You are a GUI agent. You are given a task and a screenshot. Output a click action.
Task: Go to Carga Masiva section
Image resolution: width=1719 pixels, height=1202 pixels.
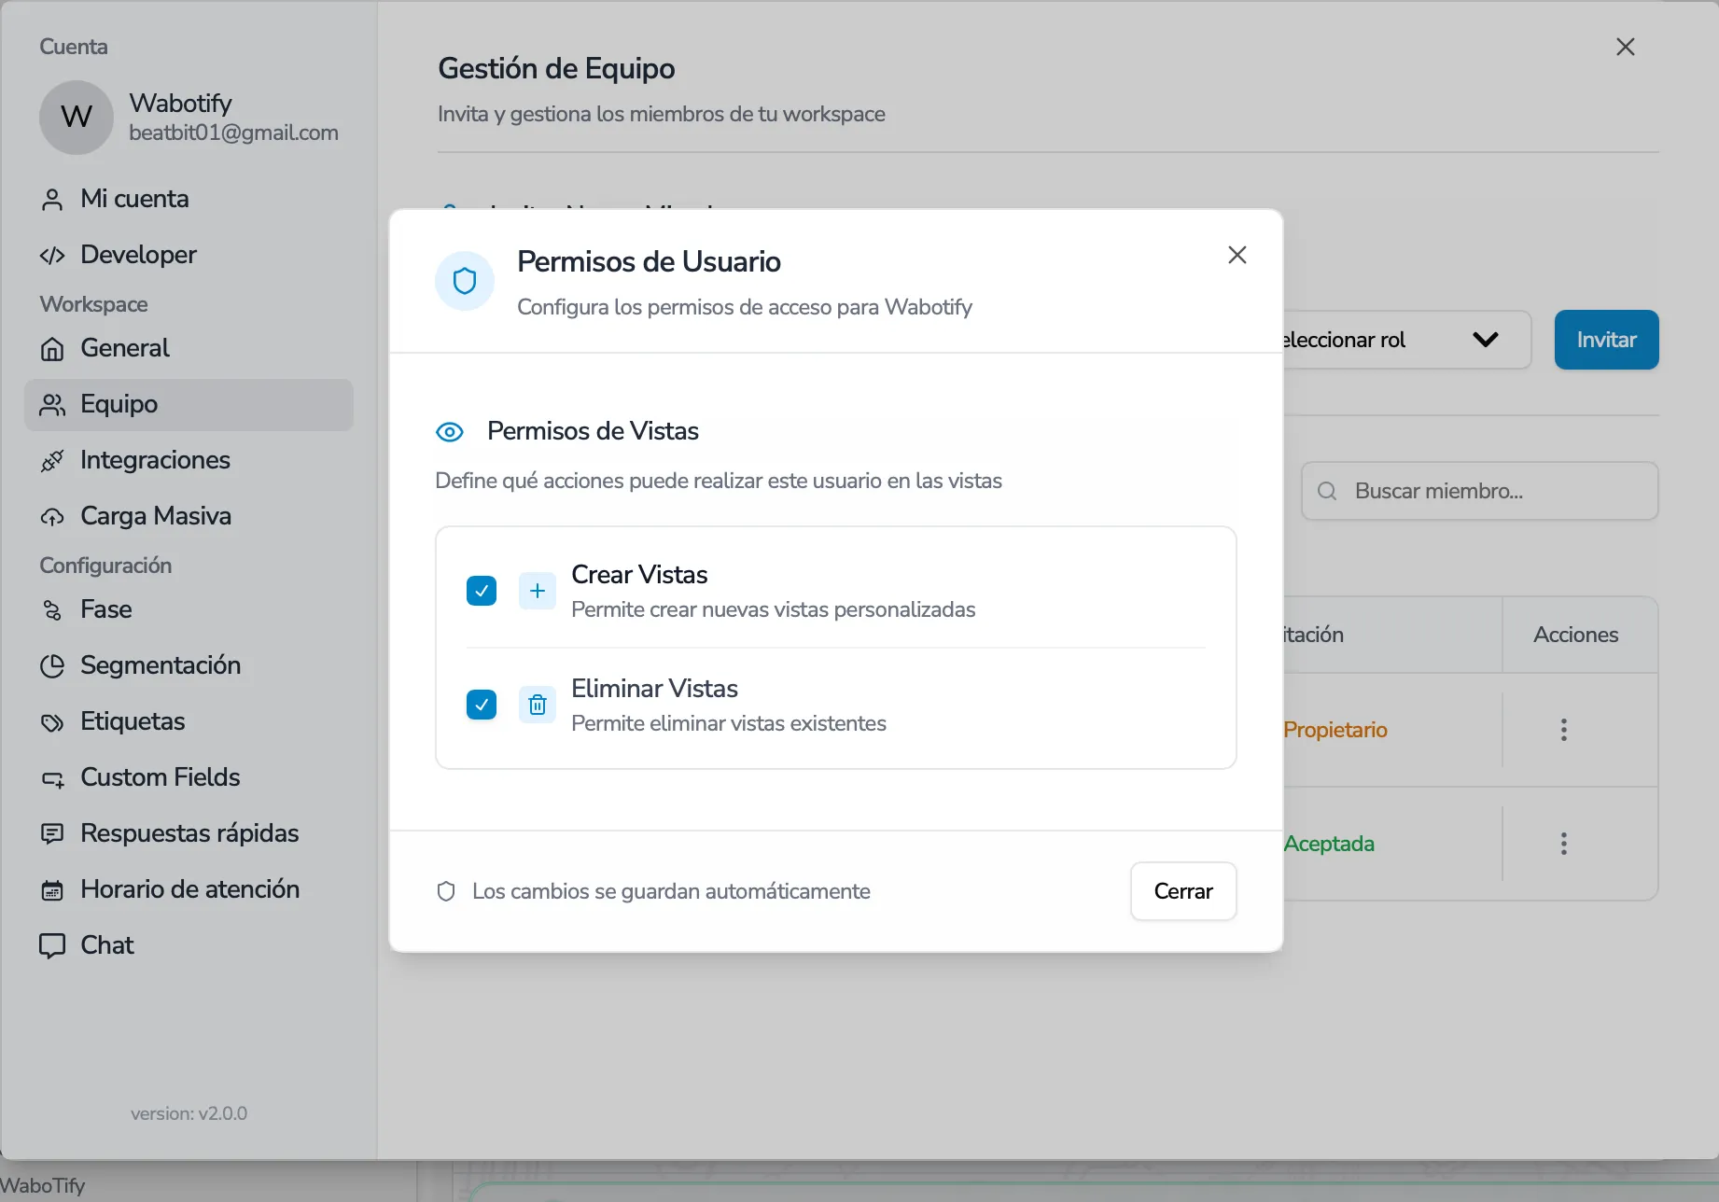pos(155,516)
